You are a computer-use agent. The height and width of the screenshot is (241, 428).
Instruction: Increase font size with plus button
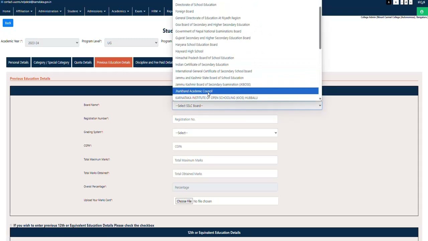[x=411, y=2]
